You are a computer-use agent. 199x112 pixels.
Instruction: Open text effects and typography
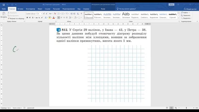pos(46,17)
